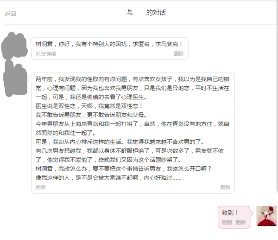
Task: Click the line starting 像我这样的人
Action: click(x=108, y=177)
